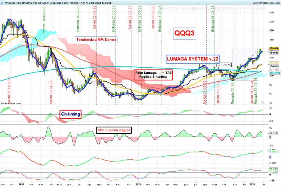The height and width of the screenshot is (187, 281).
Task: Click the 154,688 price label
Action: coord(274,53)
